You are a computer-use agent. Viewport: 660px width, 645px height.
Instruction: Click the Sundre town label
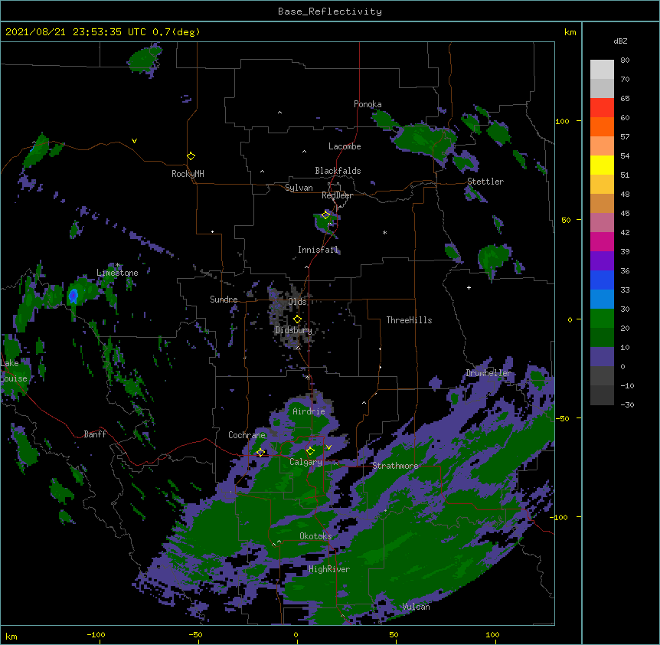coord(224,300)
